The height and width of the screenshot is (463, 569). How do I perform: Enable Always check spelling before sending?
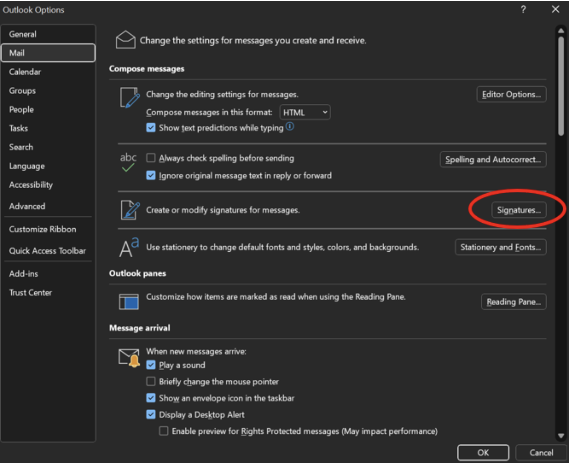click(x=151, y=158)
